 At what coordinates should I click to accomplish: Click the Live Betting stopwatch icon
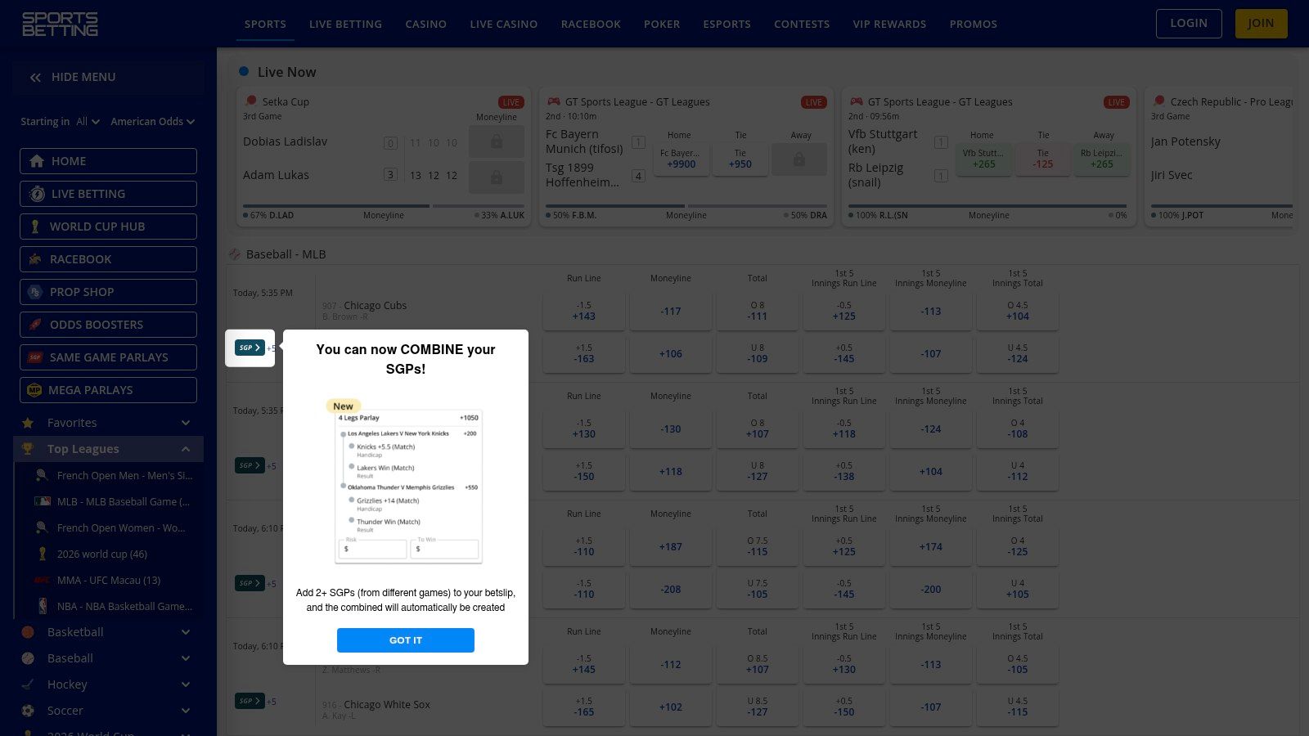click(37, 194)
